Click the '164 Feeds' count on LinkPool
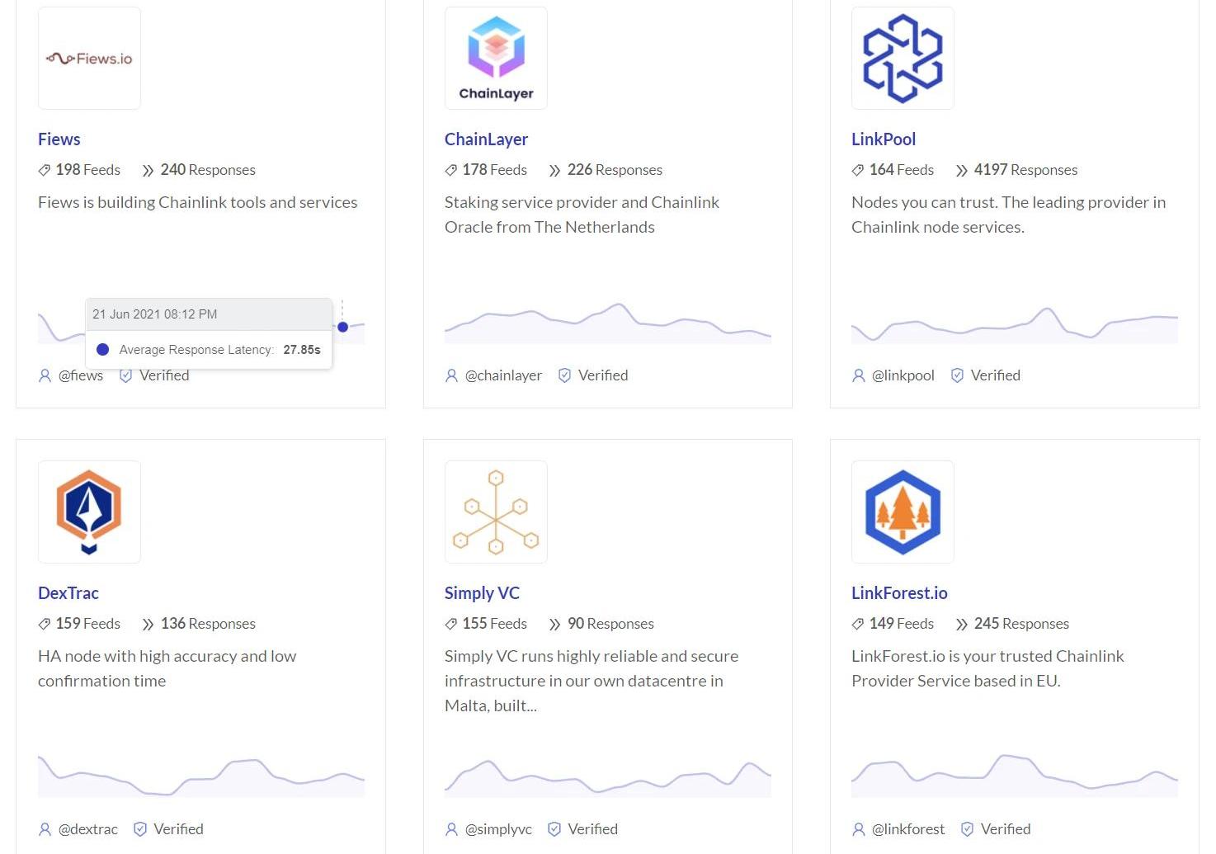Image resolution: width=1216 pixels, height=854 pixels. coord(902,170)
